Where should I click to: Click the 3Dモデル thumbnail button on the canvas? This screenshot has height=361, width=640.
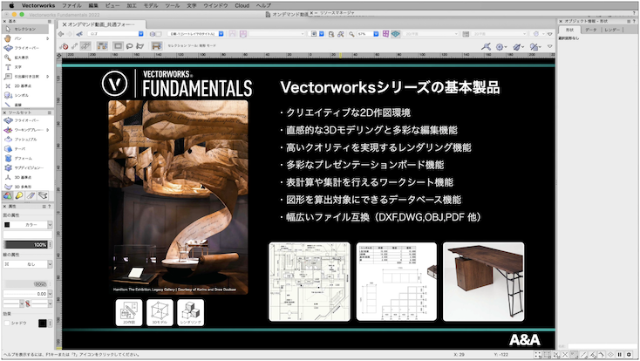tap(160, 313)
